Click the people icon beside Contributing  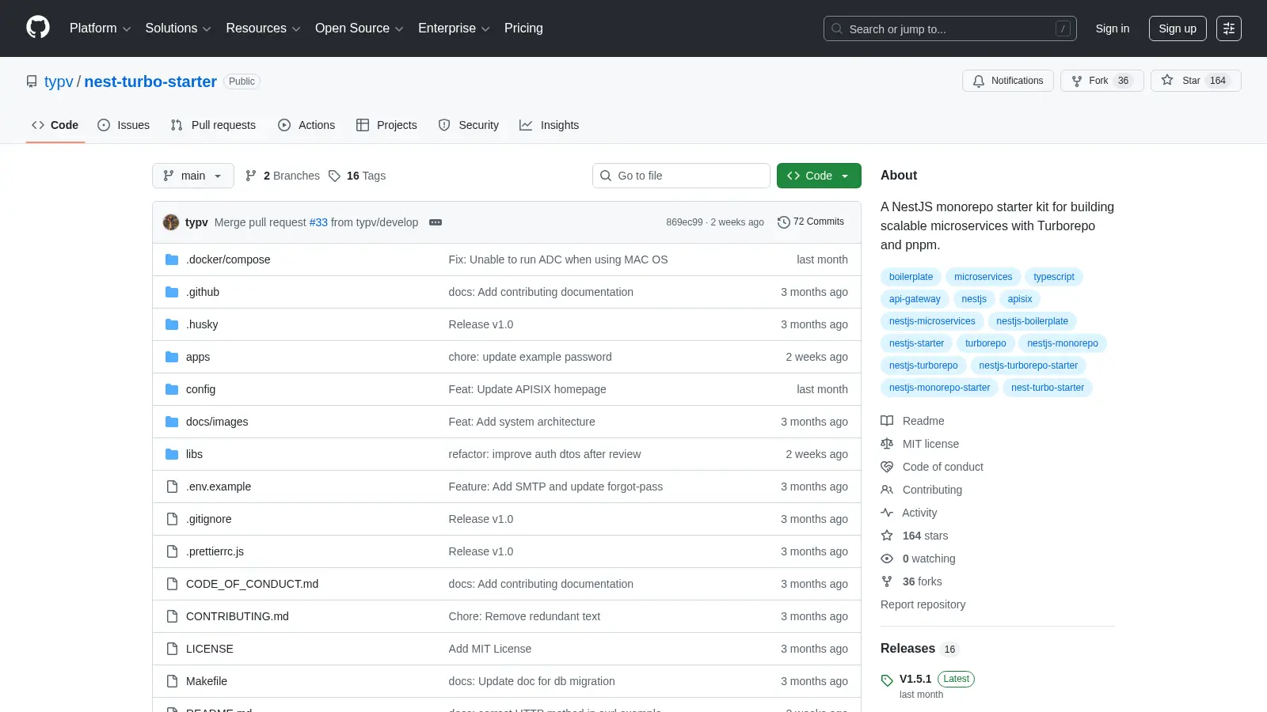887,490
